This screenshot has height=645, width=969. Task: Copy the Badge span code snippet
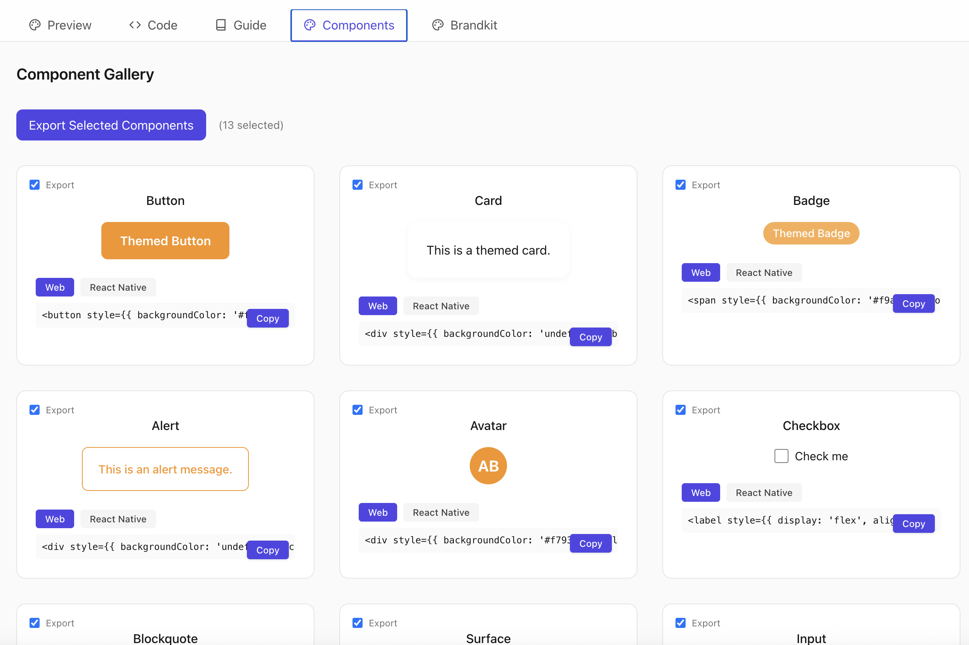point(913,303)
